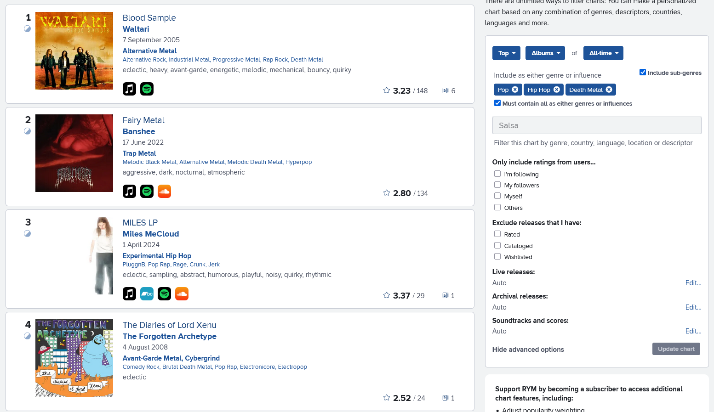Click rating star icon for MILES LP
714x412 pixels.
(387, 295)
